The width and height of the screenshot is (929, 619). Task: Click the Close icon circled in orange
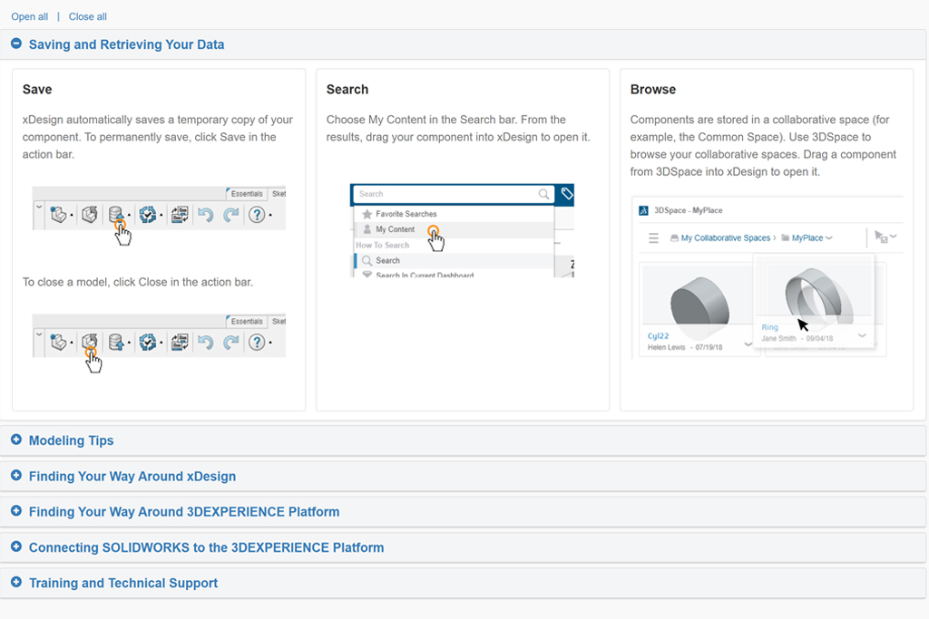[90, 343]
